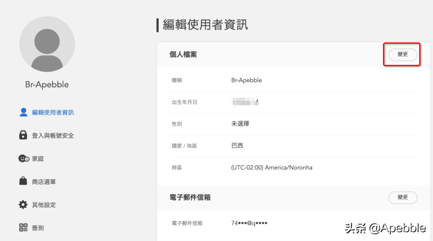This screenshot has width=433, height=241.
Task: Go to 登入與帳號安全 settings
Action: point(53,135)
